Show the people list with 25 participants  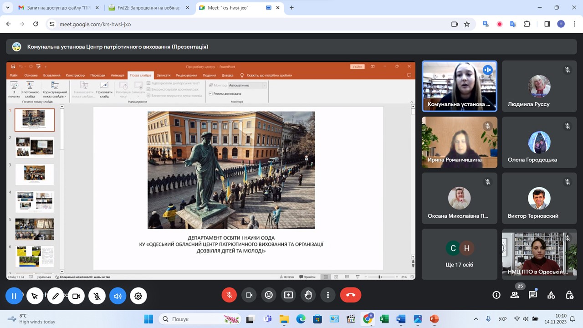pos(515,295)
